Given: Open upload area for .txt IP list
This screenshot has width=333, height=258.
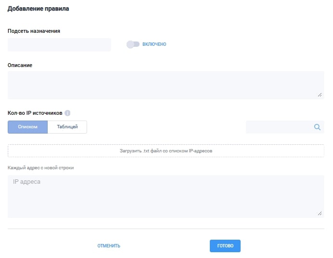Looking at the screenshot, I should (166, 151).
